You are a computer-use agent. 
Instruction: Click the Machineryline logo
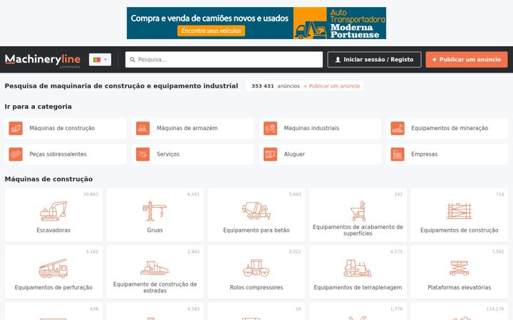pos(43,60)
